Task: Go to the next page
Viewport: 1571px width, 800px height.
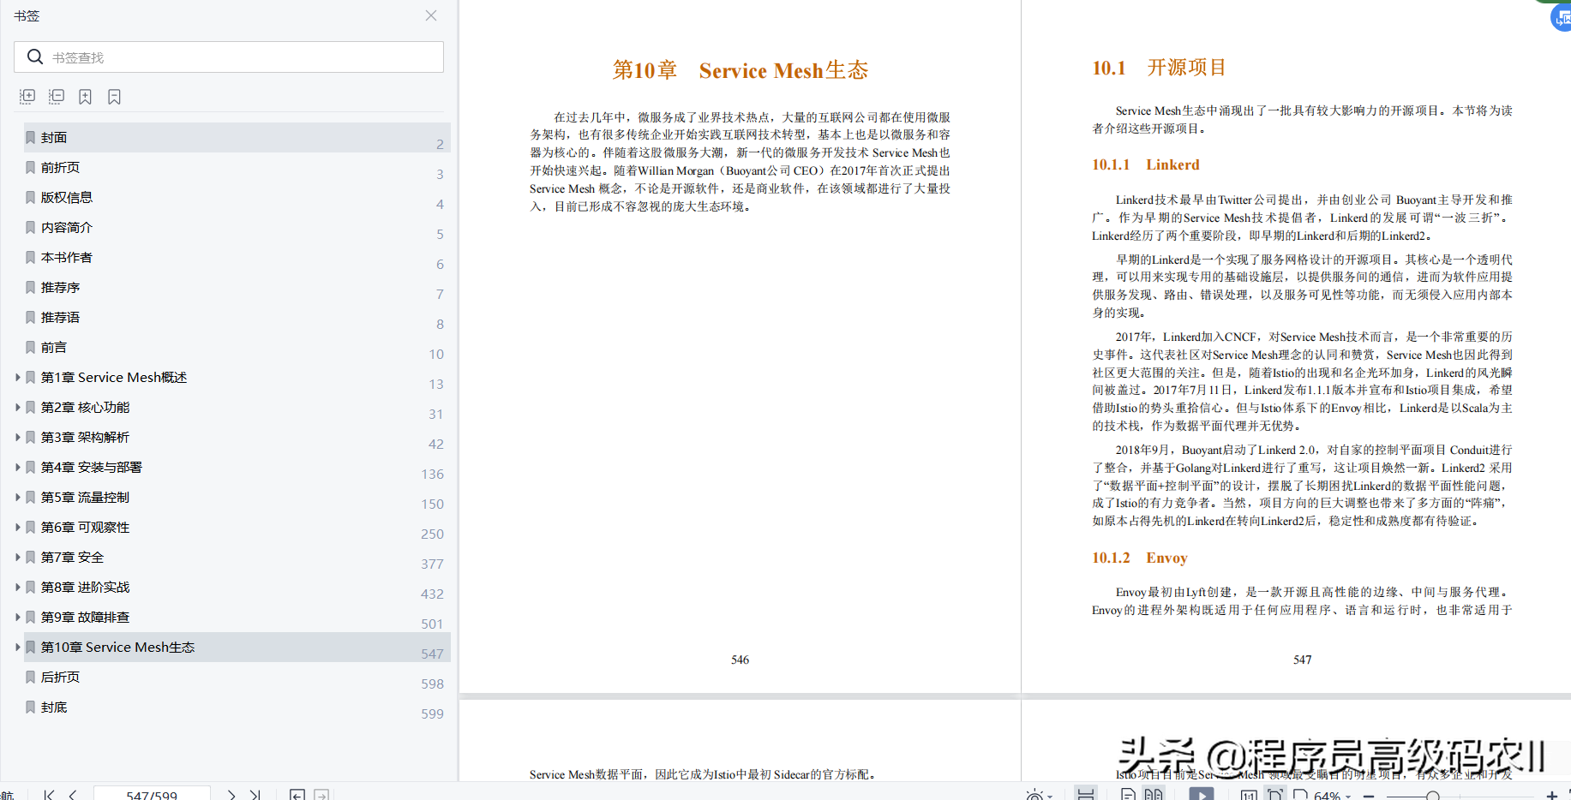Action: [x=231, y=795]
